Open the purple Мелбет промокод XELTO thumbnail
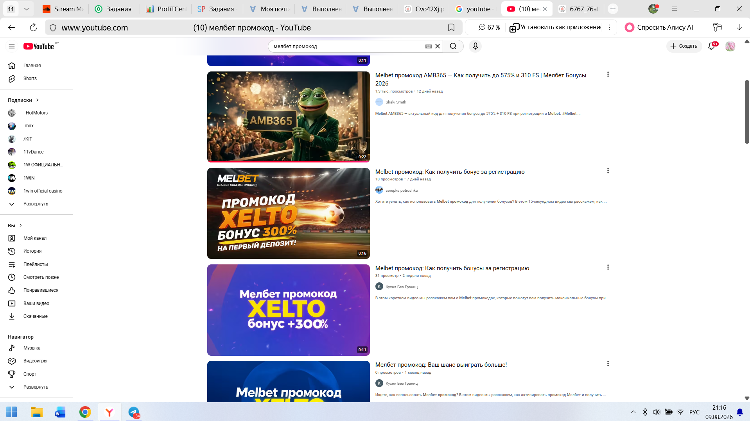750x421 pixels. click(x=289, y=310)
